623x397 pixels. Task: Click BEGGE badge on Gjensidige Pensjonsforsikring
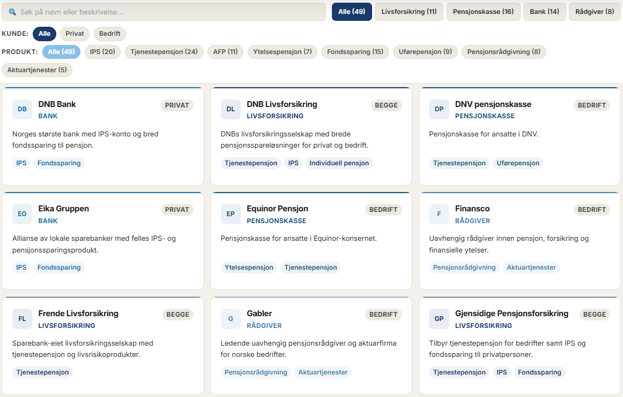click(x=595, y=315)
